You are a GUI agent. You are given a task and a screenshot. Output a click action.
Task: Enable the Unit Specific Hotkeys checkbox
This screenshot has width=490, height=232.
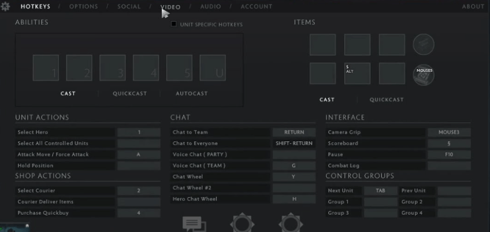coord(174,24)
